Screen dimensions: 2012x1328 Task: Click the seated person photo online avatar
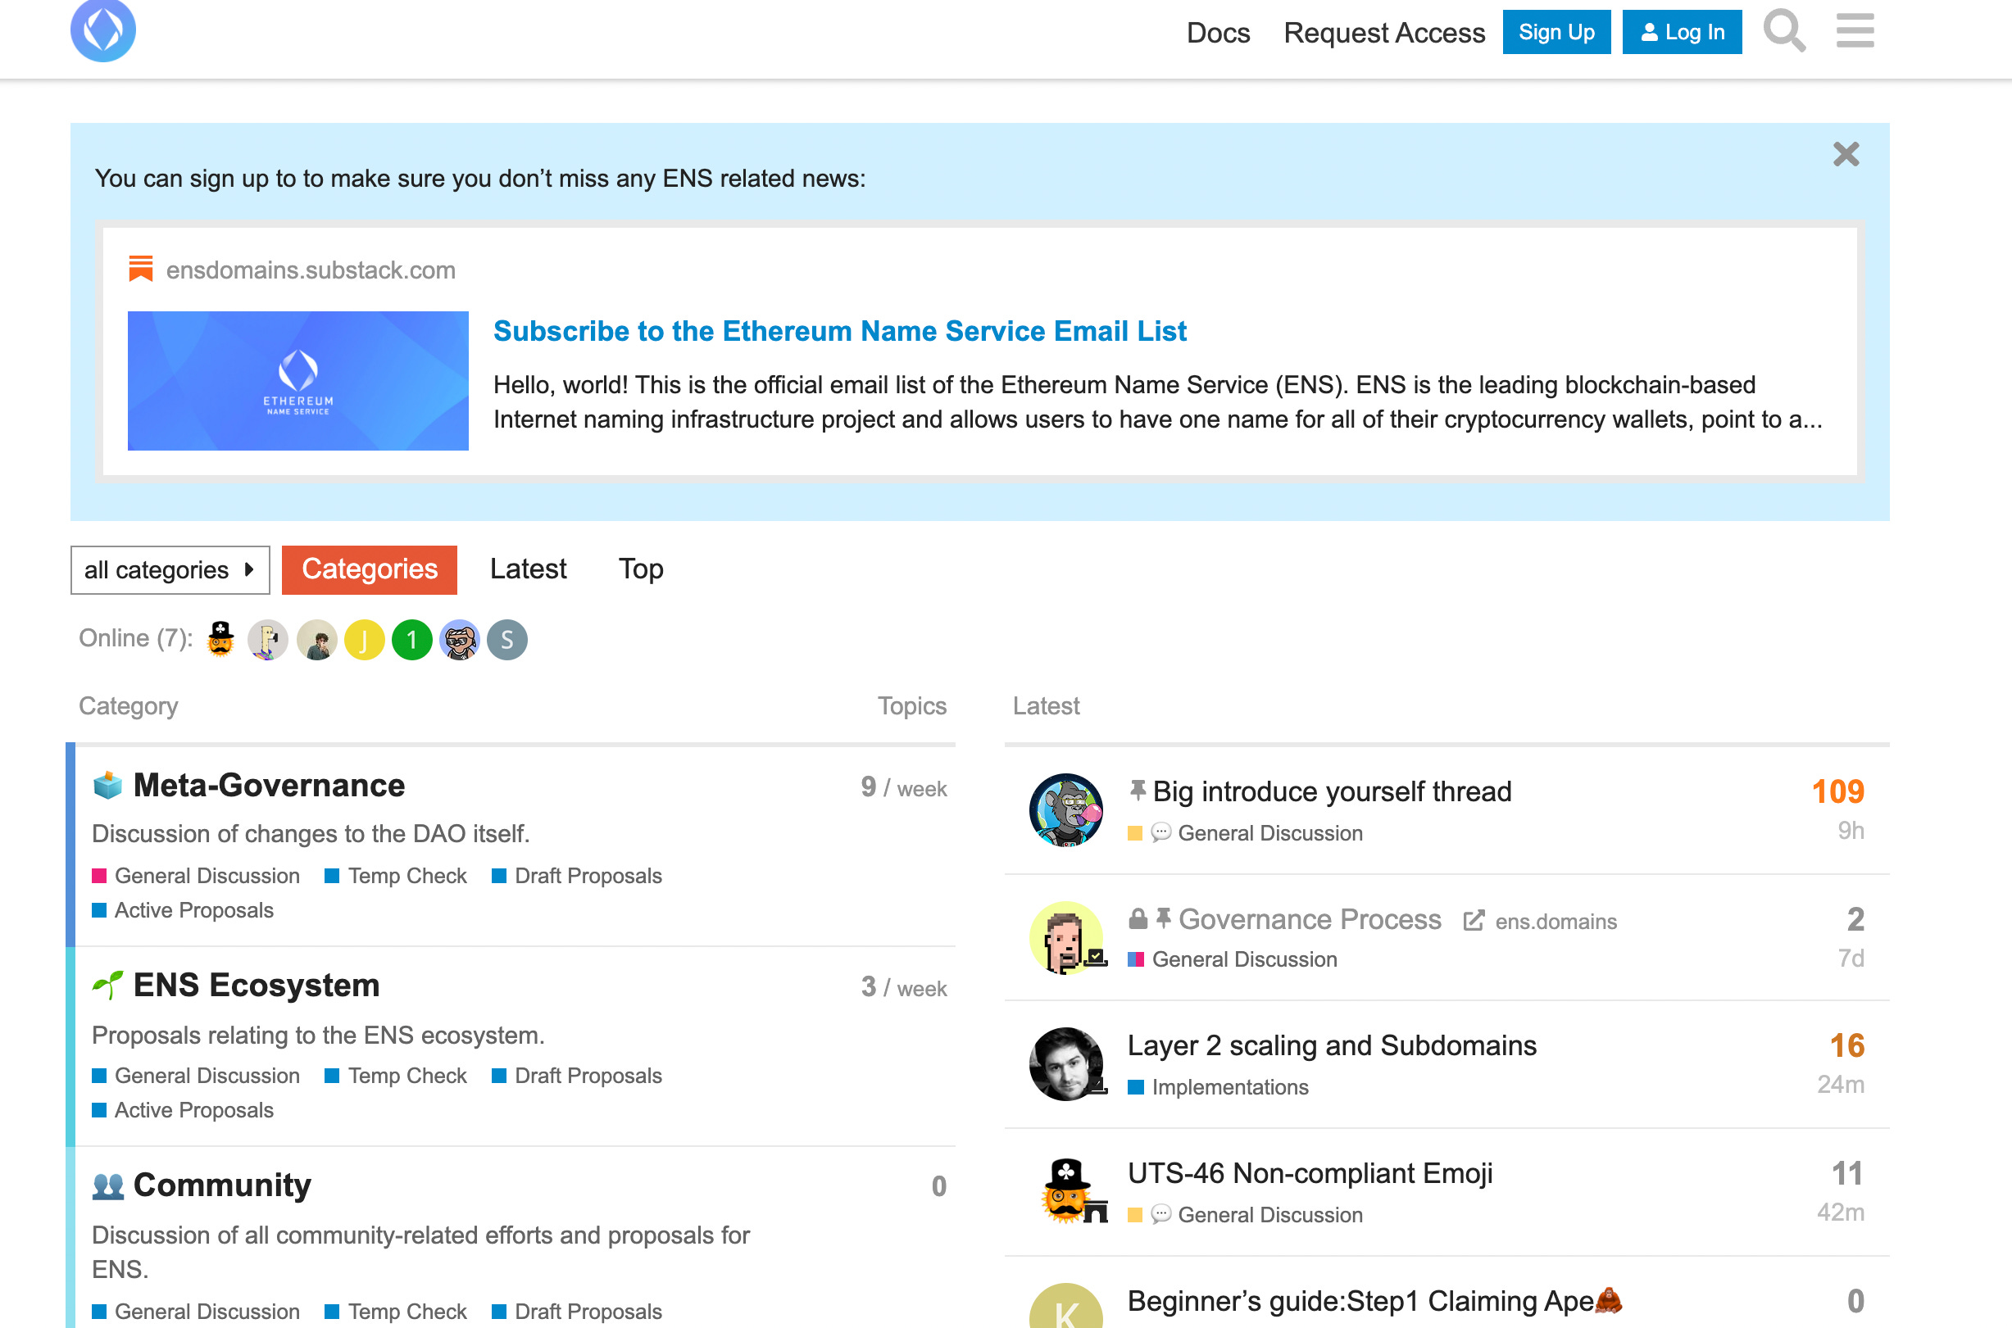pyautogui.click(x=317, y=640)
